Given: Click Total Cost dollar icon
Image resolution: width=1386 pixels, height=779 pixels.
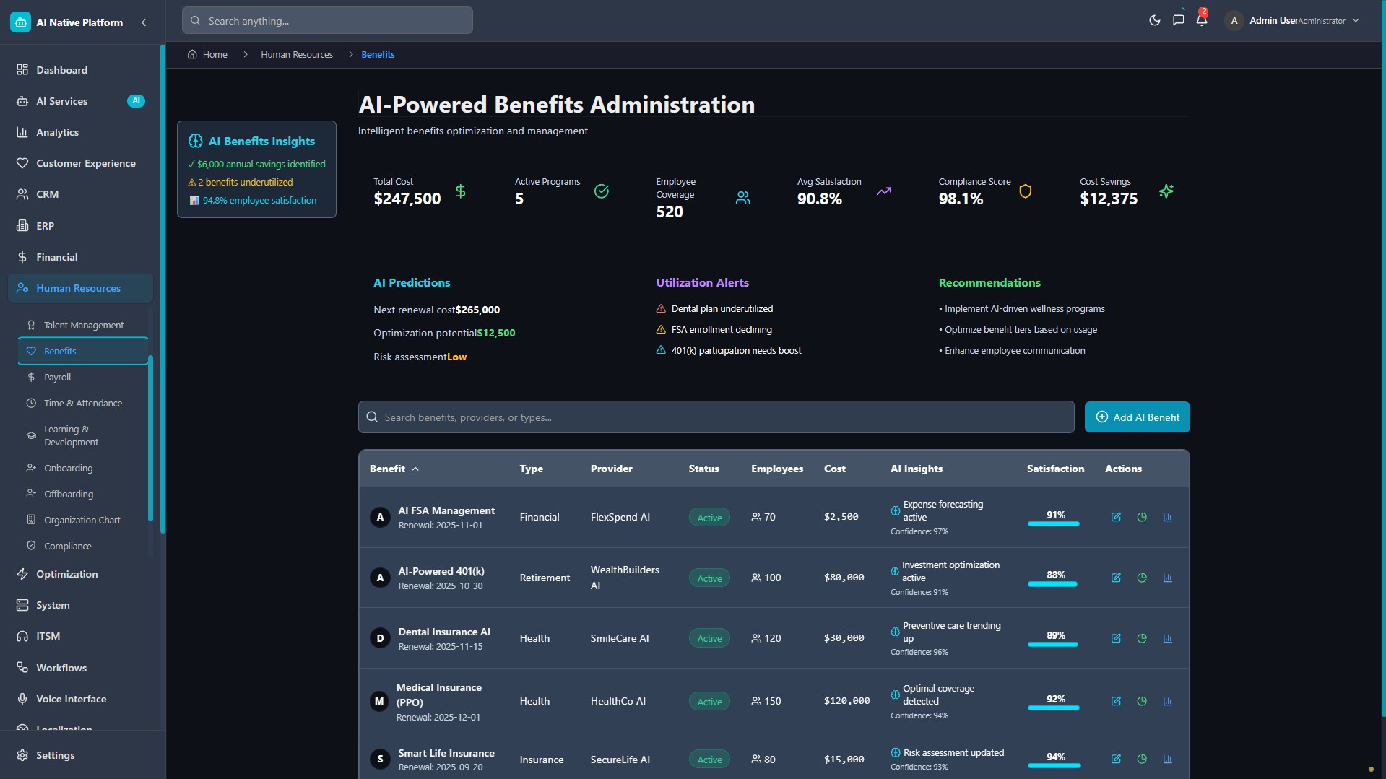Looking at the screenshot, I should [461, 191].
